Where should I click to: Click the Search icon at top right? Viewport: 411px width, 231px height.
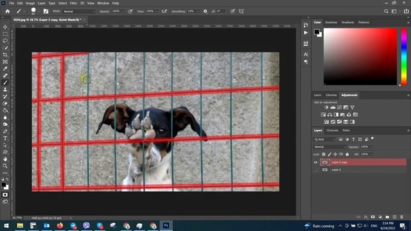(x=386, y=12)
